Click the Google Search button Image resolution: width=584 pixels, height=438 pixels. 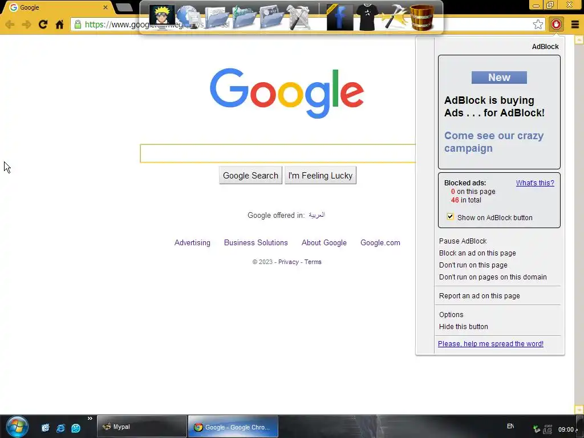[x=250, y=176]
